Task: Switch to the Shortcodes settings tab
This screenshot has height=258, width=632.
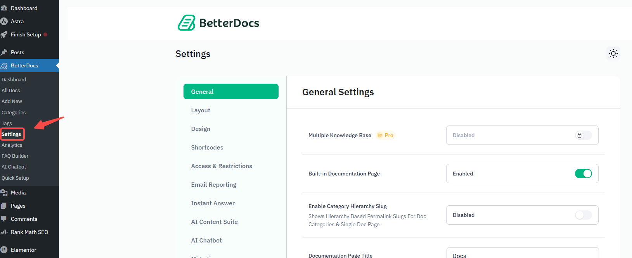Action: tap(207, 147)
